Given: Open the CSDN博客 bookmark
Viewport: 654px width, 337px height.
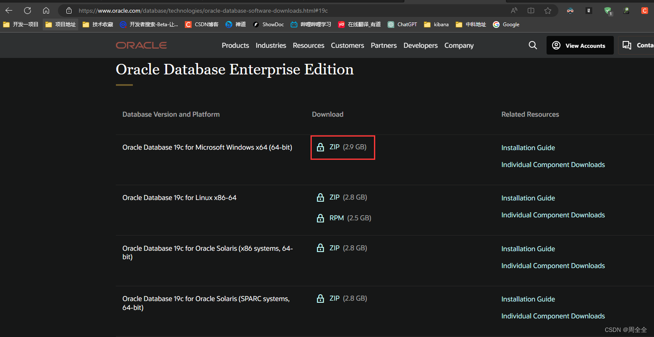Looking at the screenshot, I should 202,25.
